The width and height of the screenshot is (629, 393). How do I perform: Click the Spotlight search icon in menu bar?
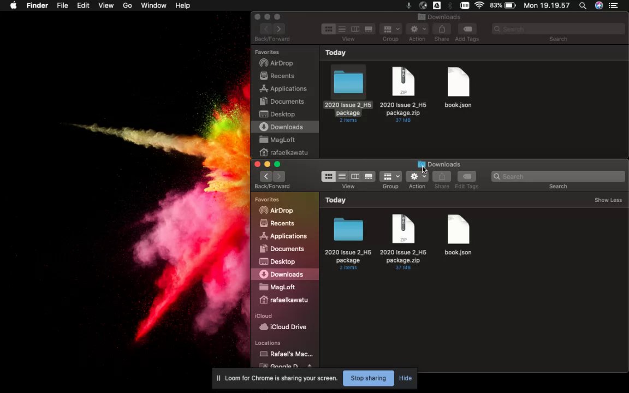pos(583,5)
